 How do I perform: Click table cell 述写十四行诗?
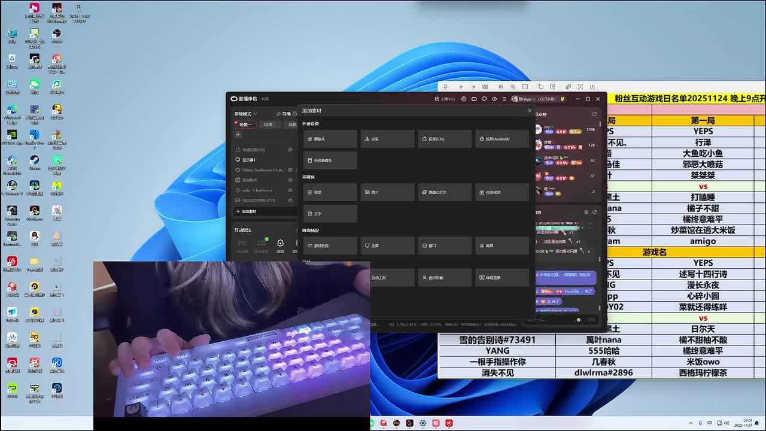[x=703, y=274]
